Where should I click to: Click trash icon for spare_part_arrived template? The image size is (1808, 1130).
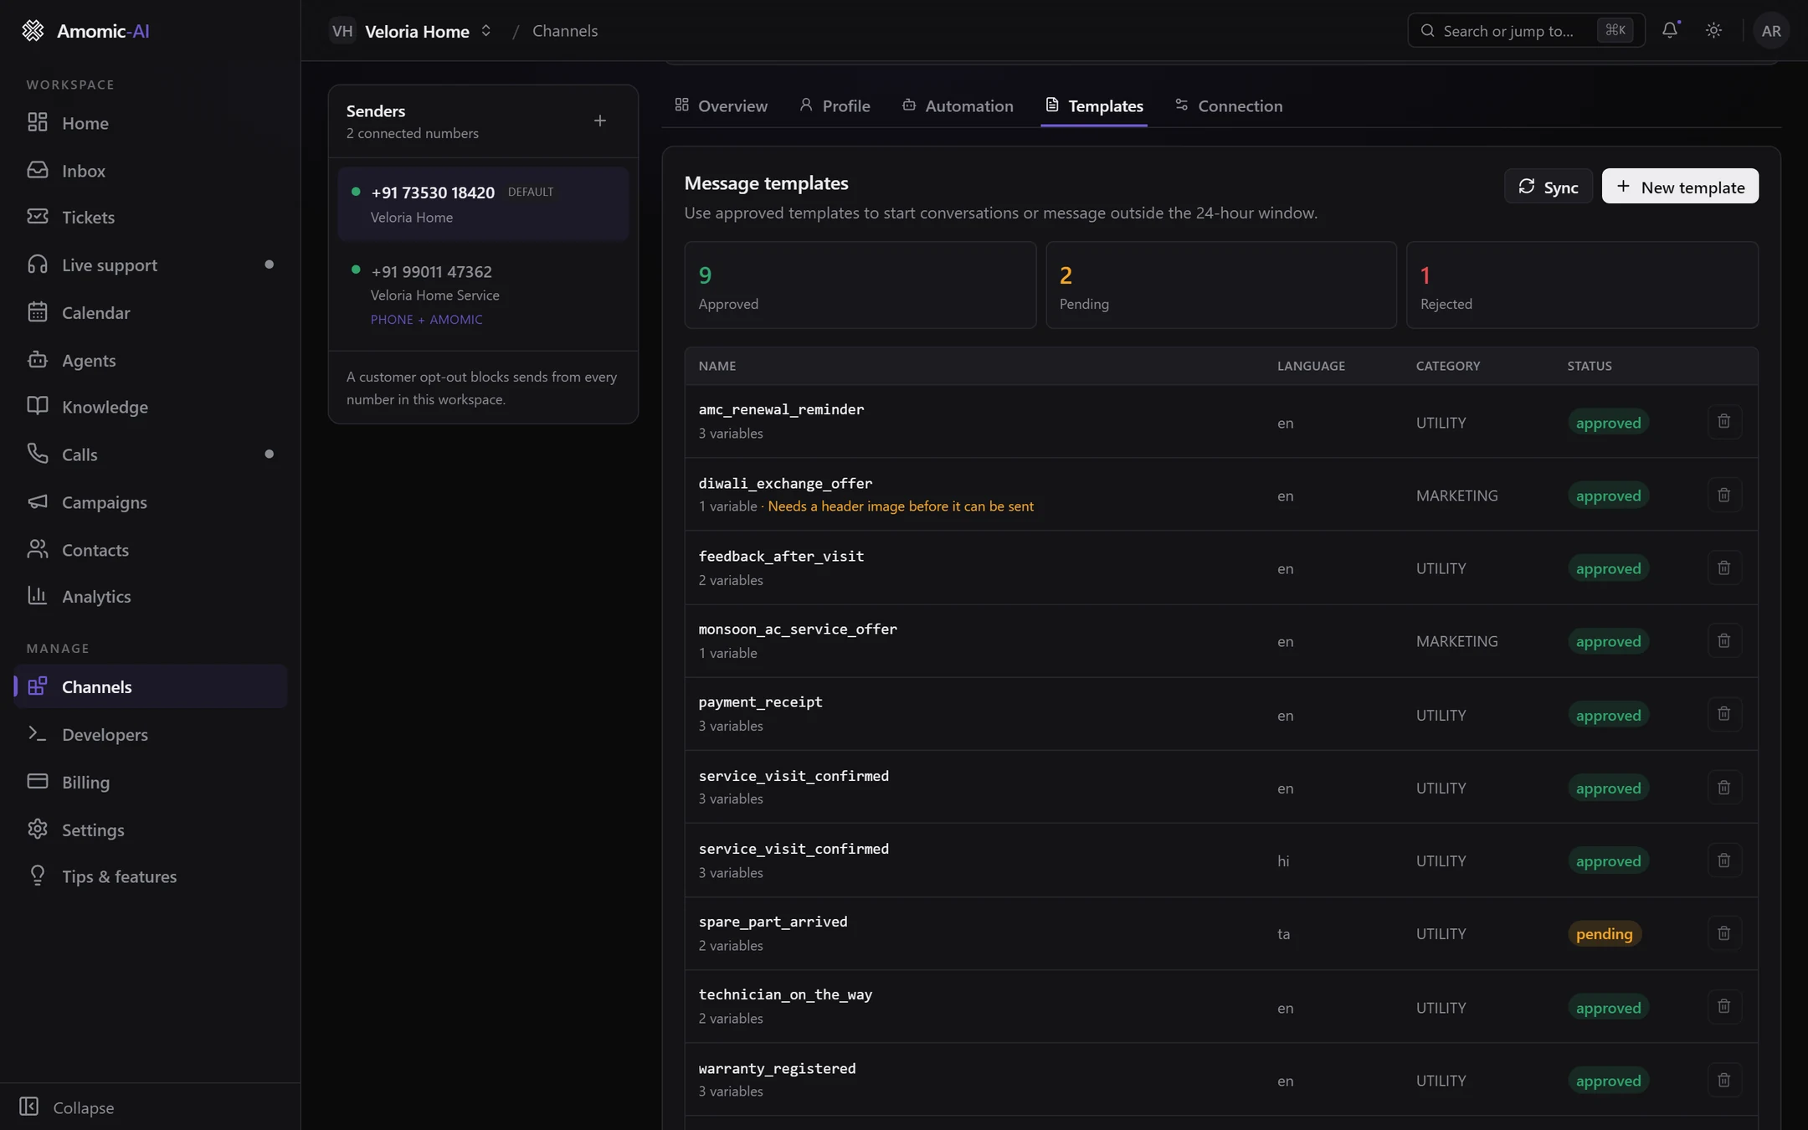point(1723,932)
